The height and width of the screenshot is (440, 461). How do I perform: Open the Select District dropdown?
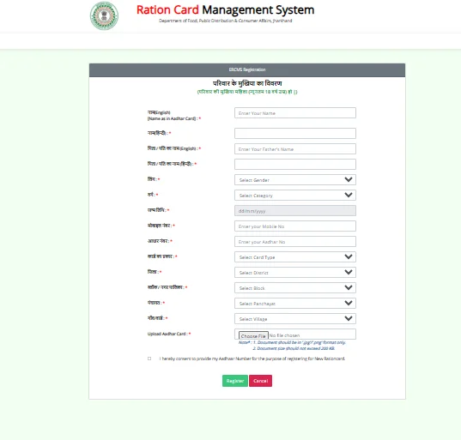pos(295,272)
